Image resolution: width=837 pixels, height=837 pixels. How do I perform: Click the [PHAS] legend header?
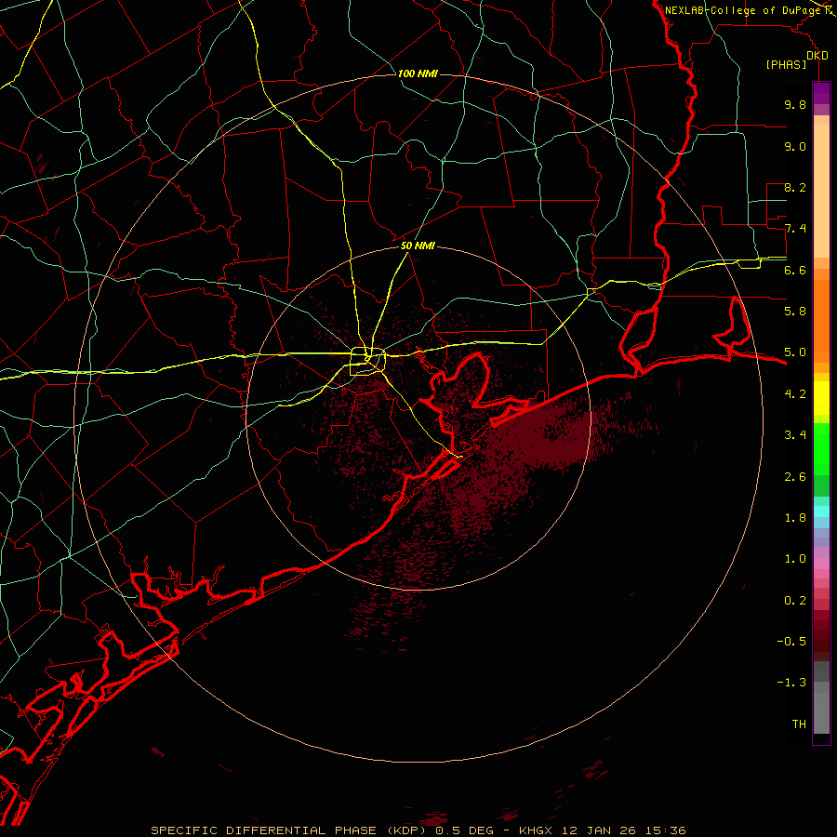tap(786, 65)
